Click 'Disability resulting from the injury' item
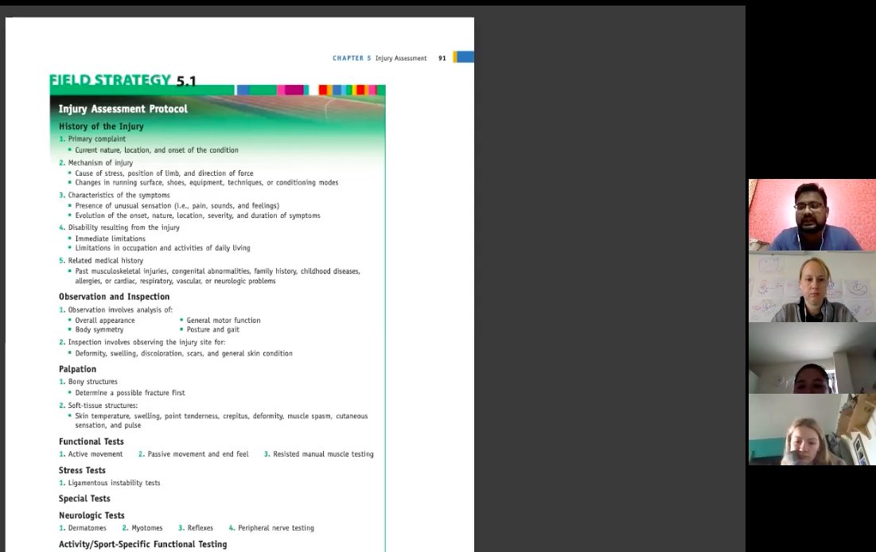Screen dimensions: 876x552 [x=123, y=227]
